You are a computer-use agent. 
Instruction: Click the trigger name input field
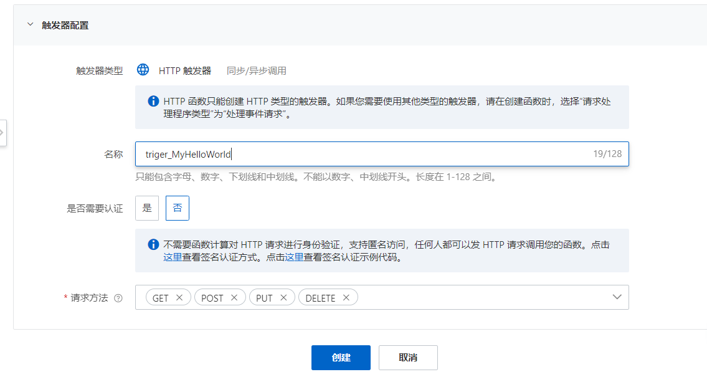pyautogui.click(x=311, y=153)
